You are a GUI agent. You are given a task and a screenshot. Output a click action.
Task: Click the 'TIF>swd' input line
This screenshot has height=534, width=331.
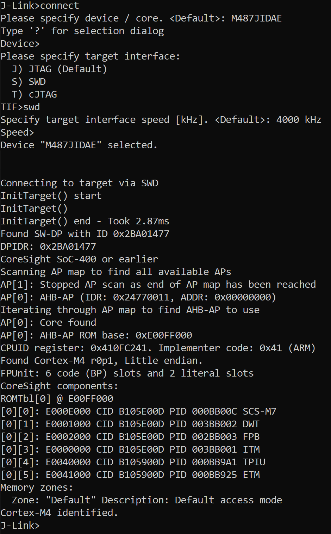coord(20,107)
